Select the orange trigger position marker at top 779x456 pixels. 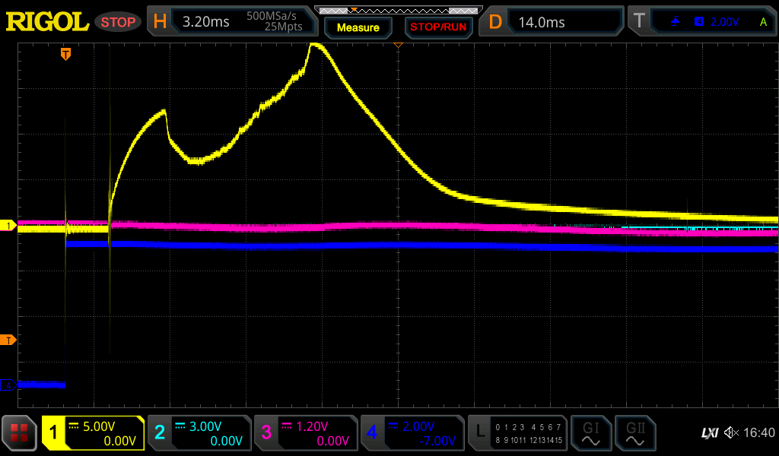tap(66, 53)
